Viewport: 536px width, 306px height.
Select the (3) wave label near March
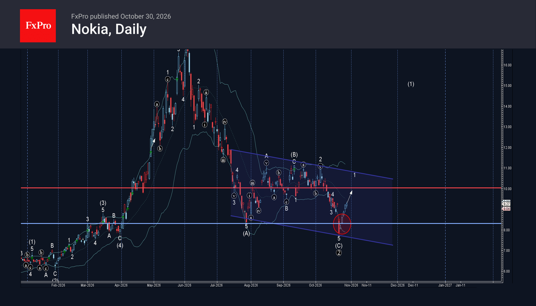point(103,203)
